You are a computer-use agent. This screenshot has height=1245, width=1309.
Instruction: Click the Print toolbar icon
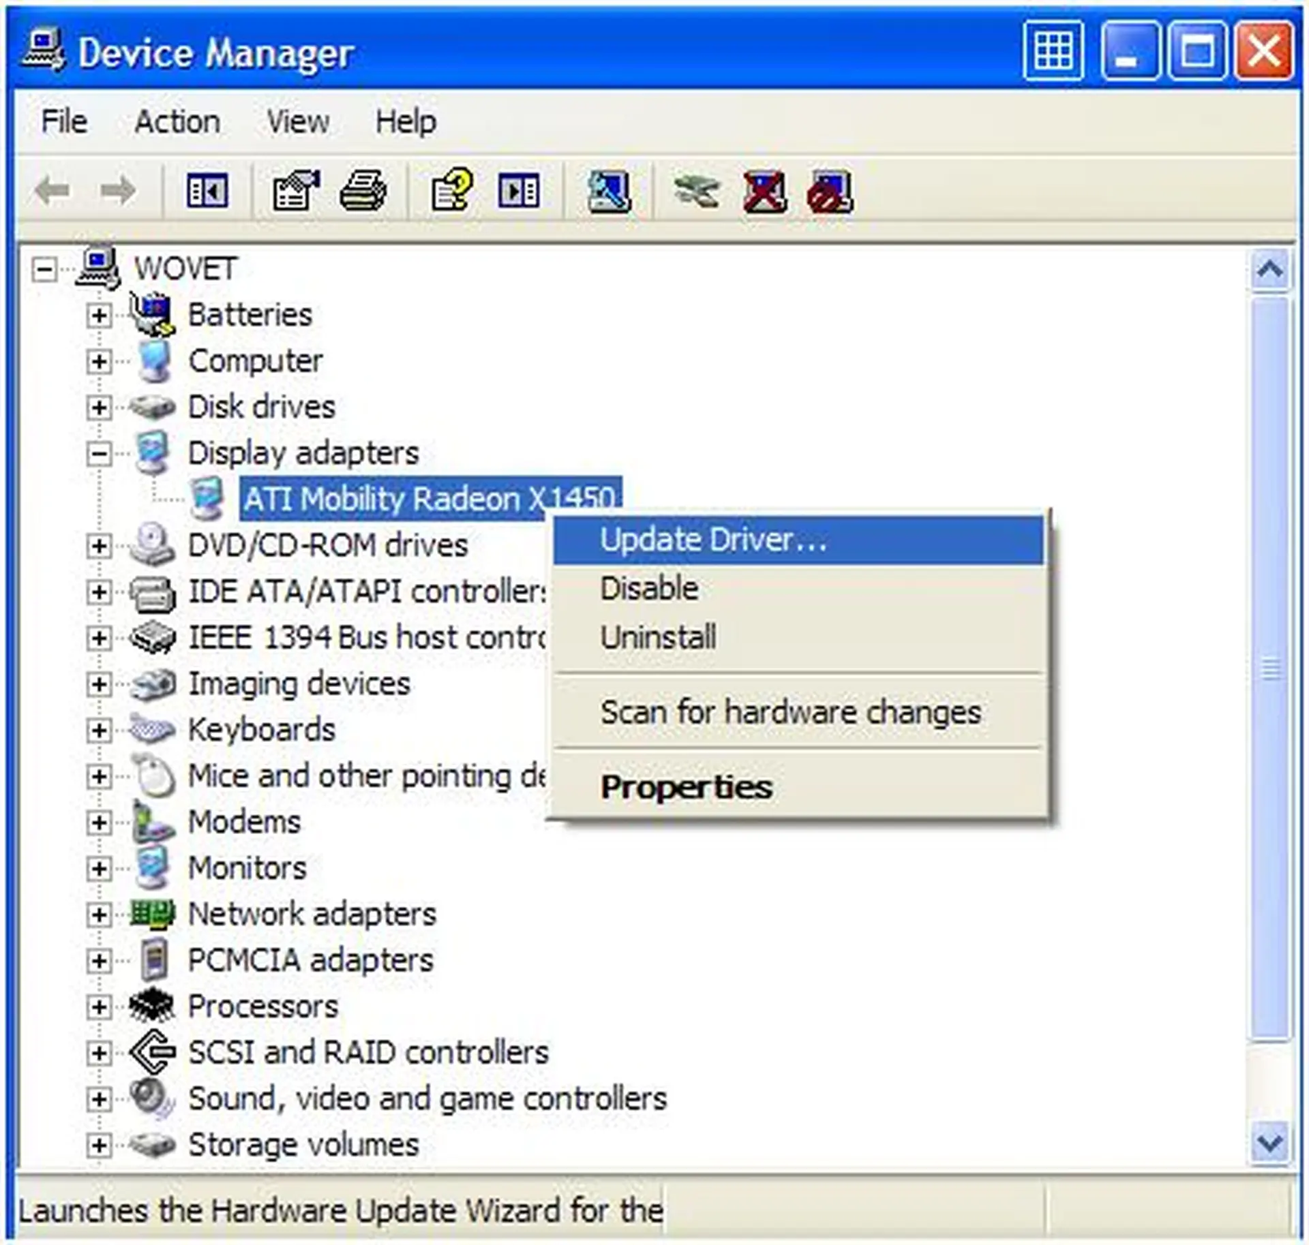[x=363, y=191]
